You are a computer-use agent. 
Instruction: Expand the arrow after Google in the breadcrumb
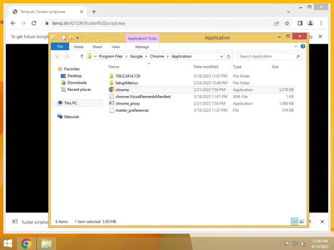tap(146, 56)
